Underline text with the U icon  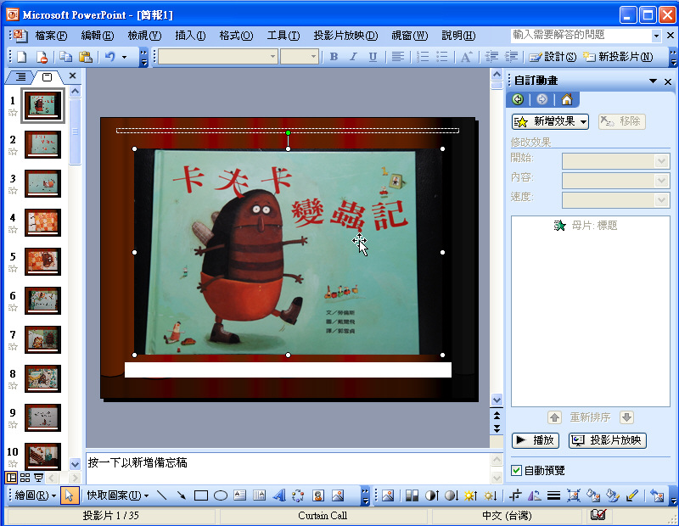tap(373, 57)
